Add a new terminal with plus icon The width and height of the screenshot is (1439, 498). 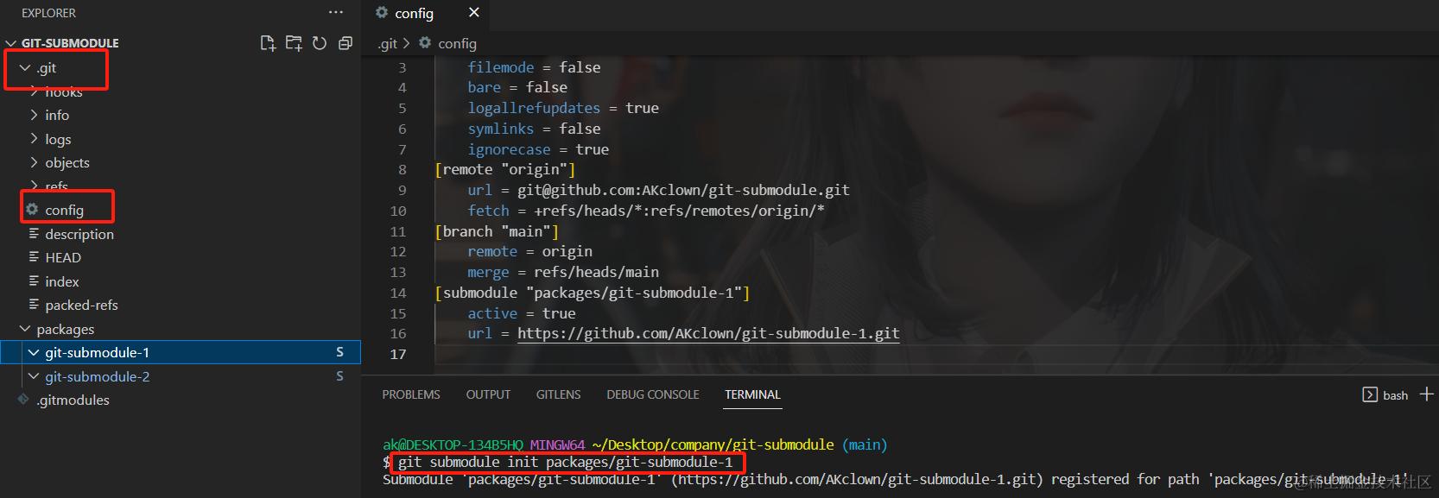tap(1426, 394)
